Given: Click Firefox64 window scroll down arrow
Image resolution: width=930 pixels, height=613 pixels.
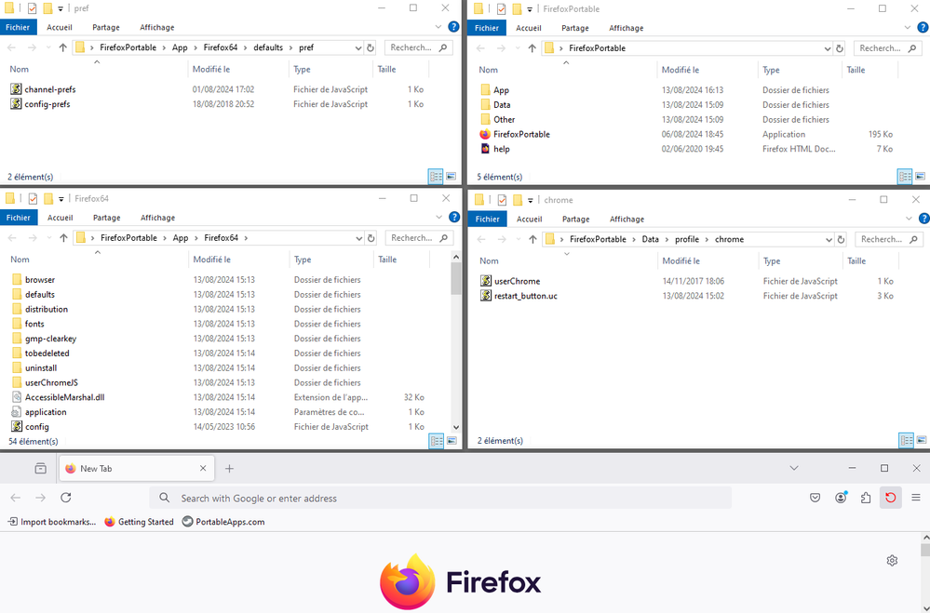Looking at the screenshot, I should click(x=455, y=427).
